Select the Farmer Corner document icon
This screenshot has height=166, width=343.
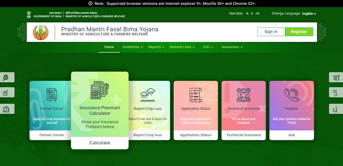click(51, 94)
